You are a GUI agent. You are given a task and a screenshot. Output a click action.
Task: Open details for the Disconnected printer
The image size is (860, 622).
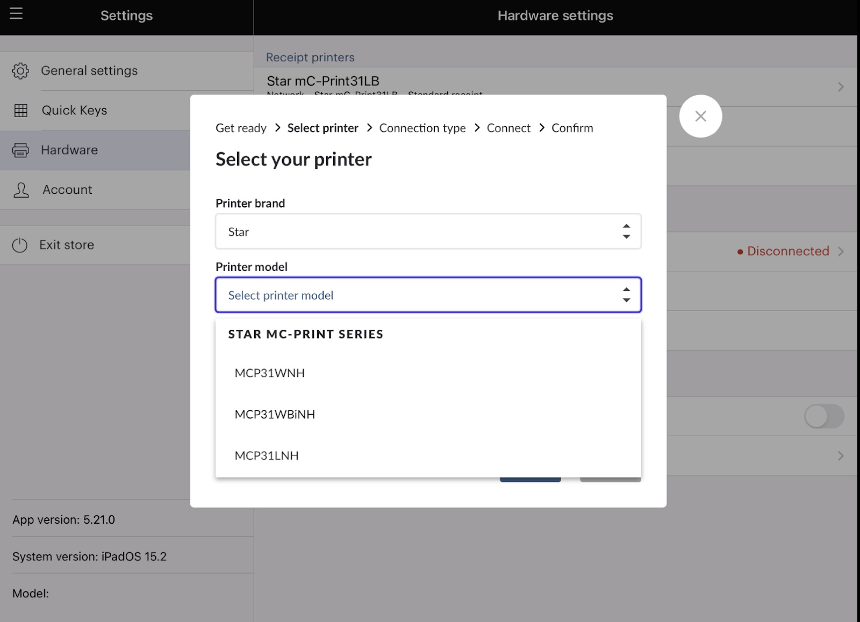[x=841, y=251]
